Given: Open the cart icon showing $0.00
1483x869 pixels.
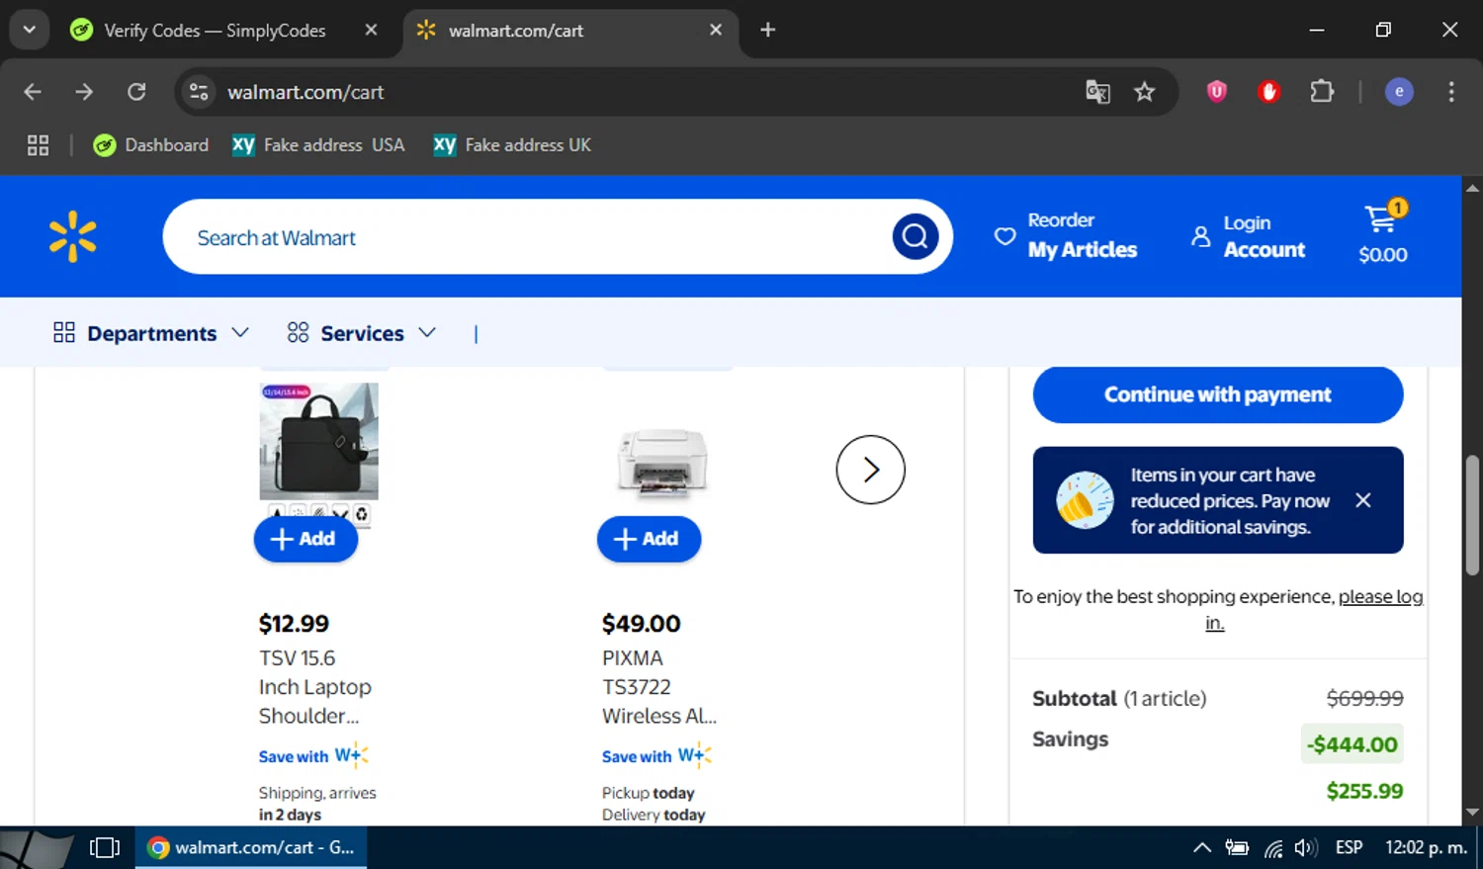Looking at the screenshot, I should (x=1383, y=233).
